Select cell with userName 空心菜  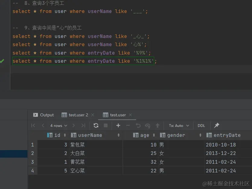pyautogui.click(x=96, y=171)
